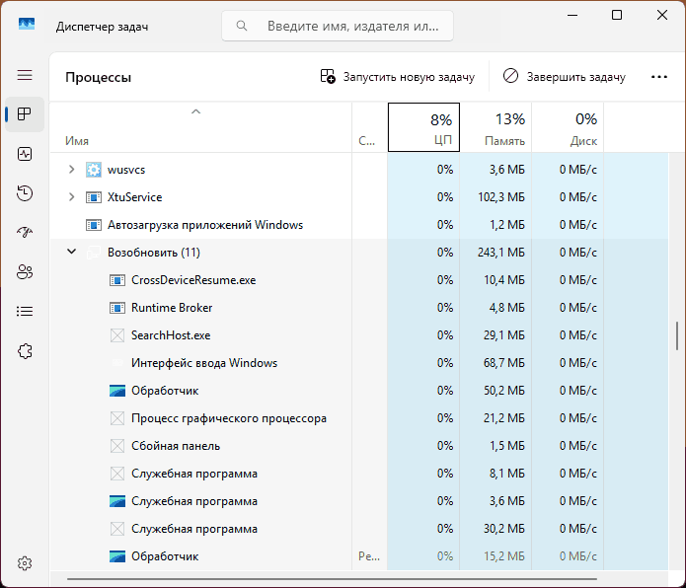
Task: Click Завершить задачу button
Action: pyautogui.click(x=565, y=77)
